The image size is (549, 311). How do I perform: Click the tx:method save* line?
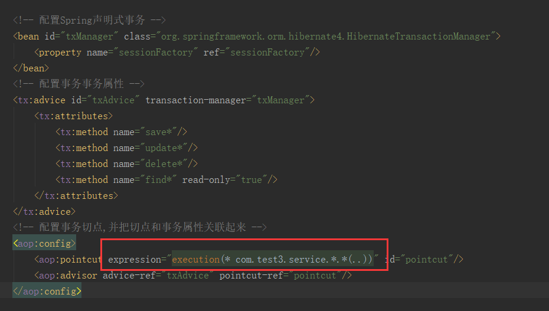[121, 132]
